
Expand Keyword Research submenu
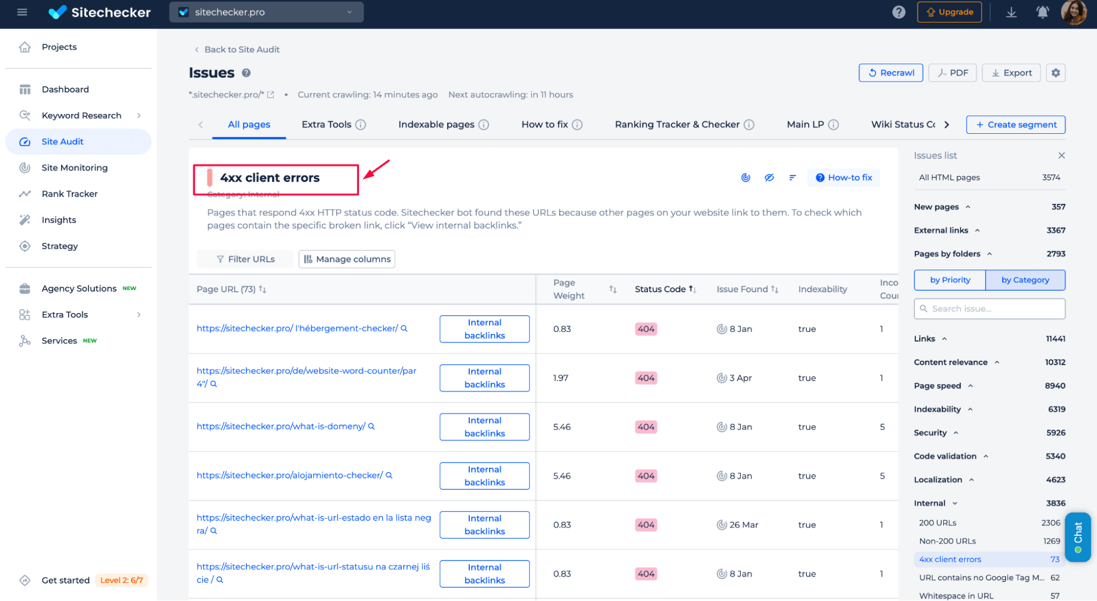coord(139,116)
